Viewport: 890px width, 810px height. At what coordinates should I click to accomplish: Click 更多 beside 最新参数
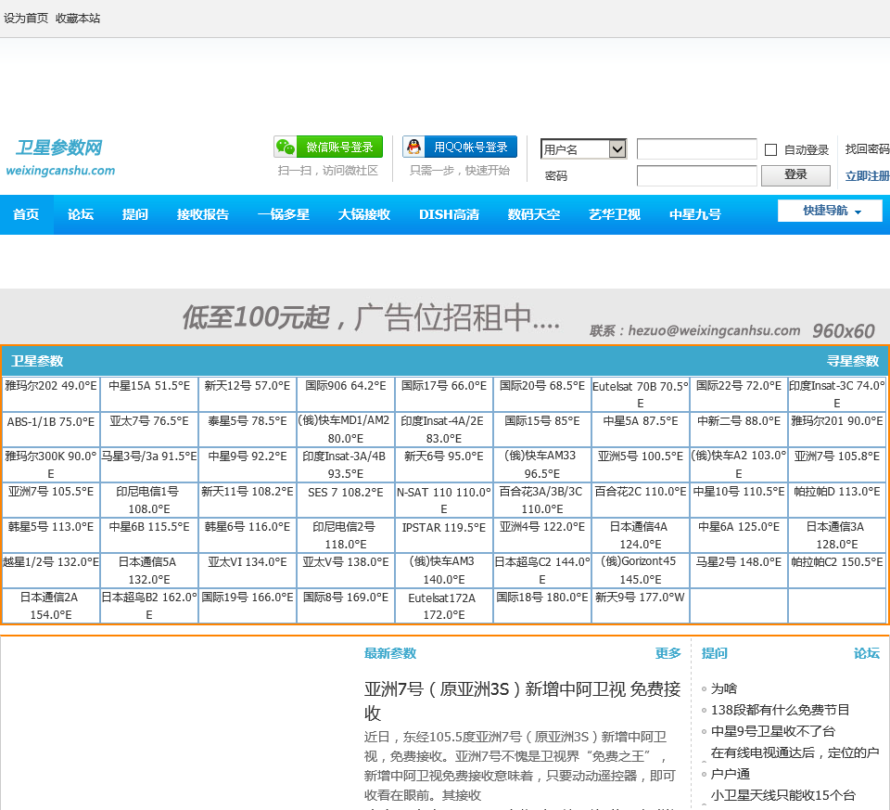[667, 653]
